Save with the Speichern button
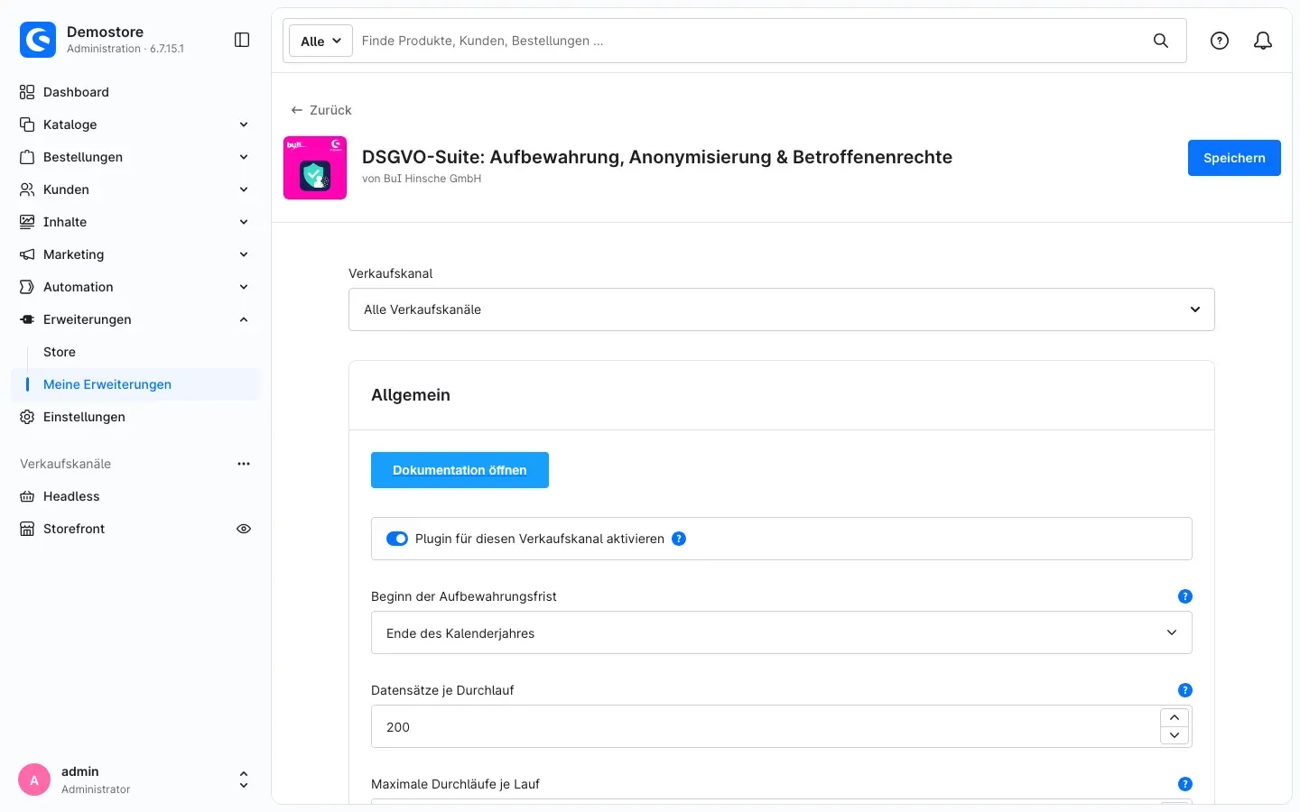 pyautogui.click(x=1234, y=158)
